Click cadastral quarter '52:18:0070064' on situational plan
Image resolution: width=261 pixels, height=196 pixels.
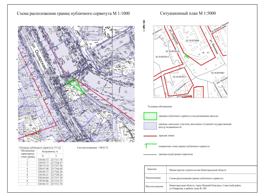click(x=192, y=40)
